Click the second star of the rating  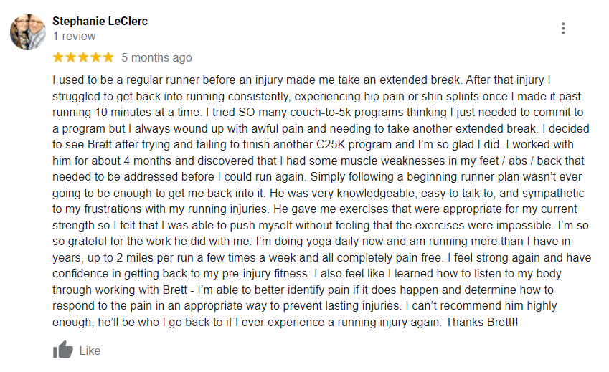tap(71, 57)
